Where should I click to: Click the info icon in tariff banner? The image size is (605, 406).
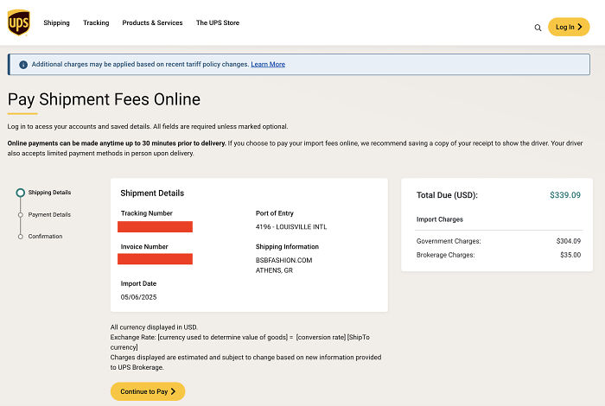pos(22,64)
